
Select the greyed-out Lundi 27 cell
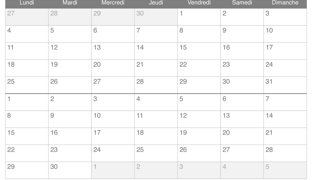(27, 17)
